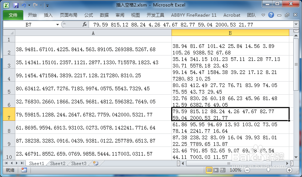Click the vertical scrollbar thumb
This screenshot has height=177, width=302.
(296, 65)
